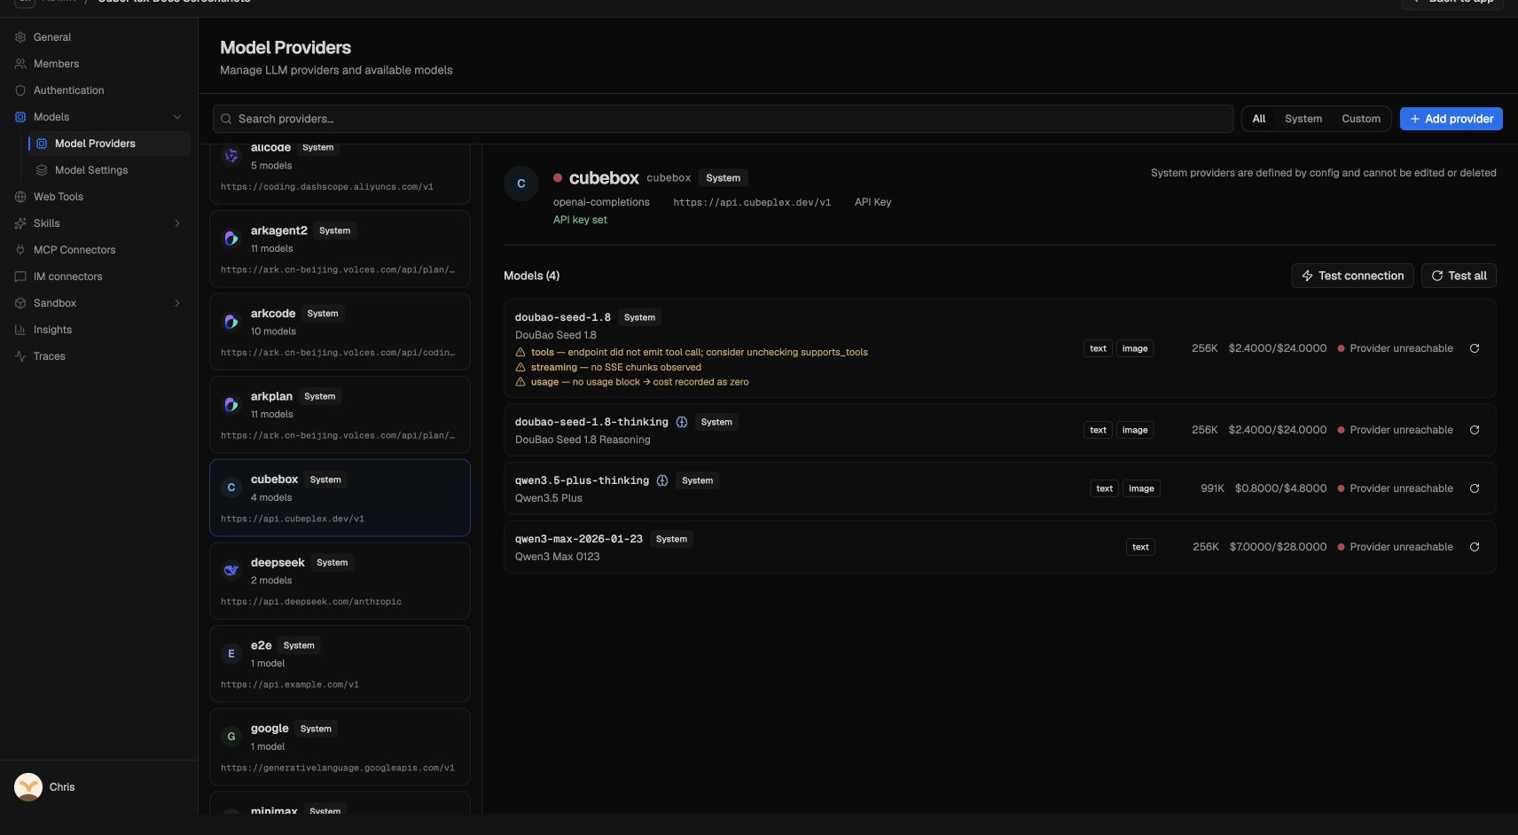Viewport: 1518px width, 835px height.
Task: Click the Test connection button
Action: pos(1352,276)
